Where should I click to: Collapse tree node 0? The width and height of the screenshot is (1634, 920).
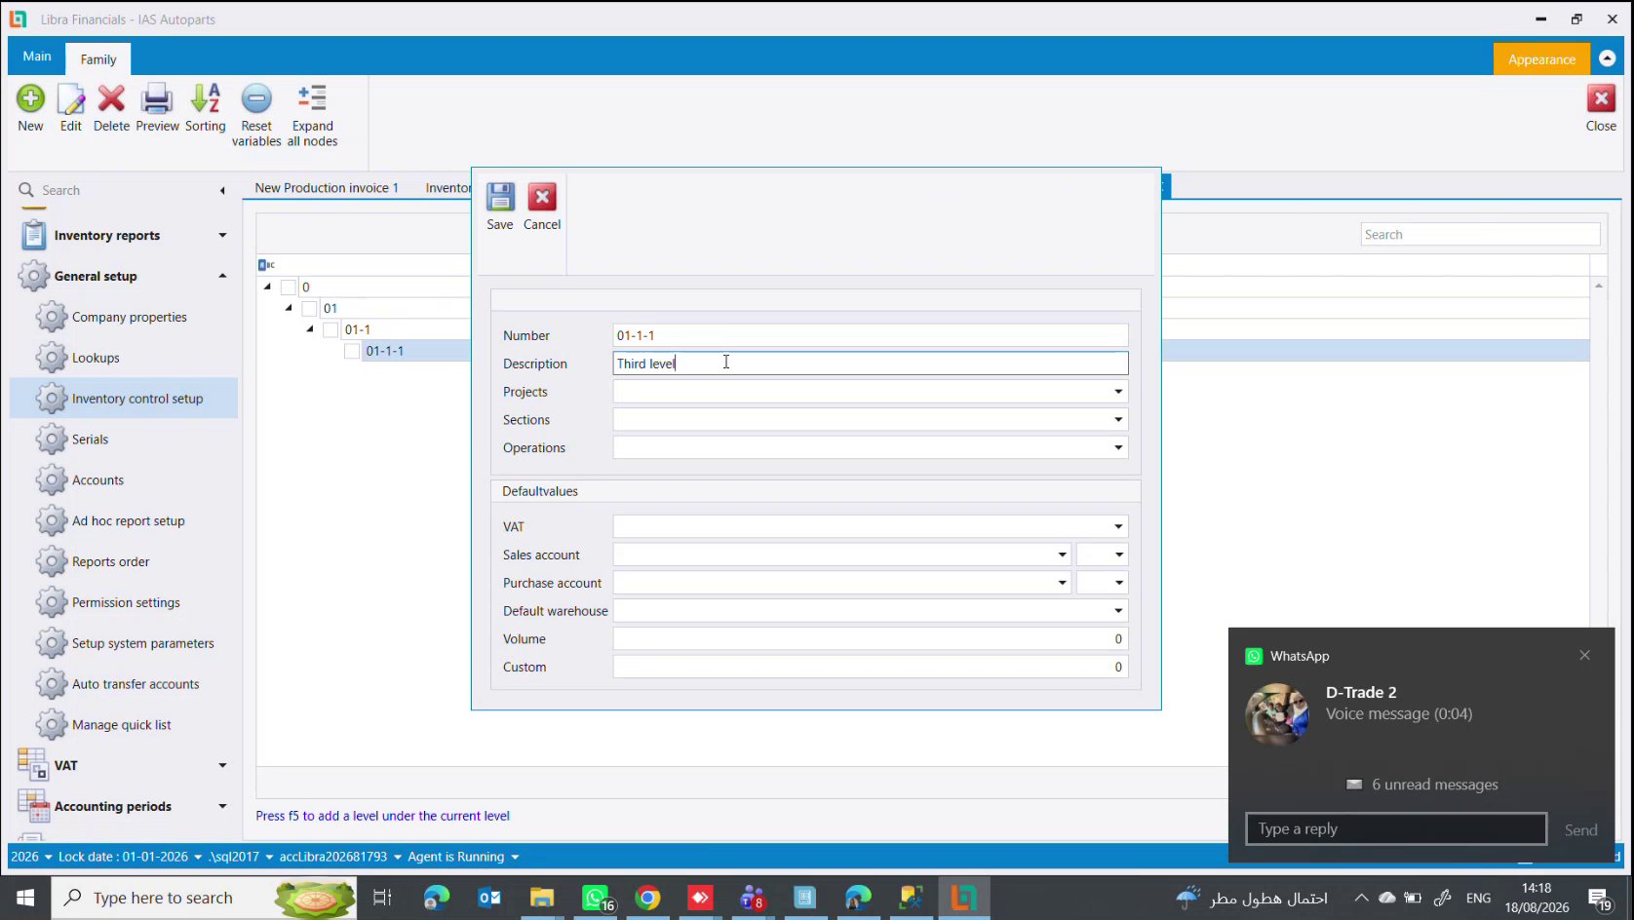tap(267, 287)
